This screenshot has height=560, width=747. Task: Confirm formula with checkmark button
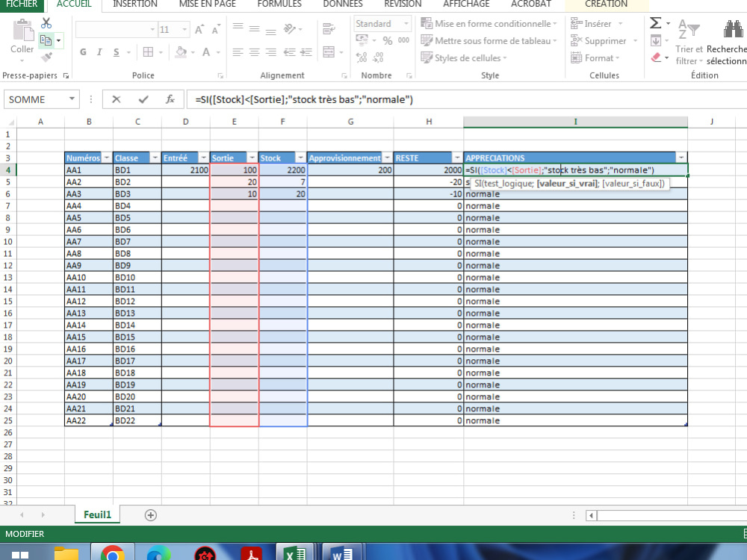[143, 99]
